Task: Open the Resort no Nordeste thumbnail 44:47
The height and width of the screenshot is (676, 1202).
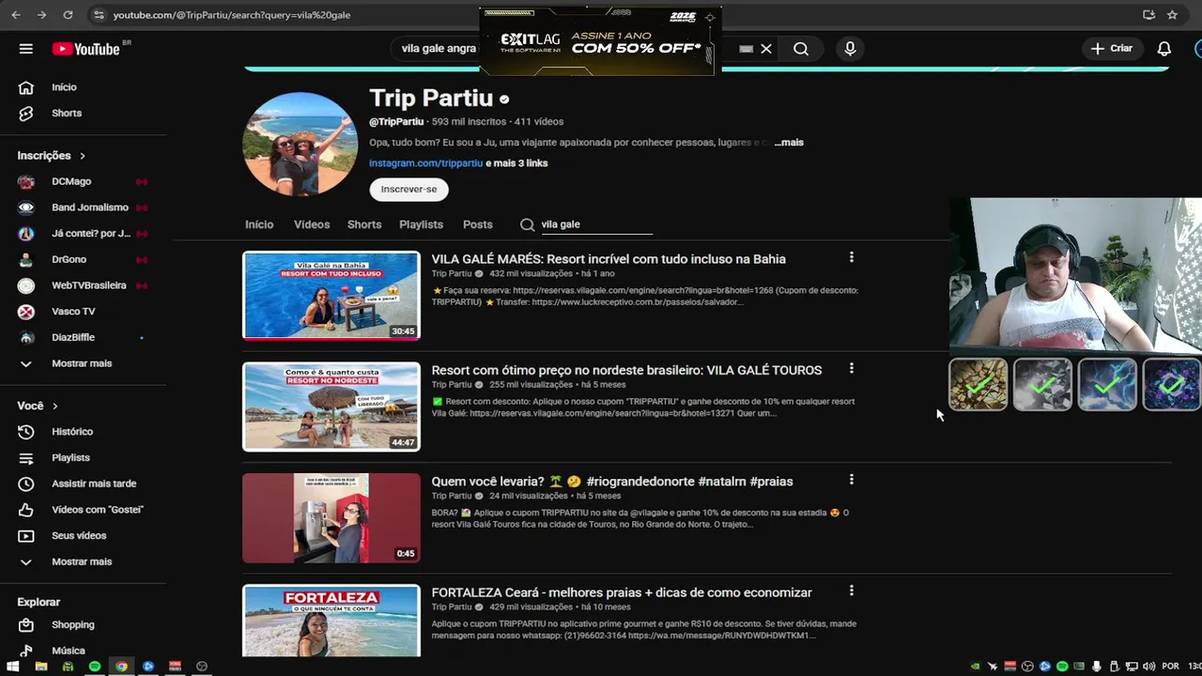Action: (x=331, y=407)
